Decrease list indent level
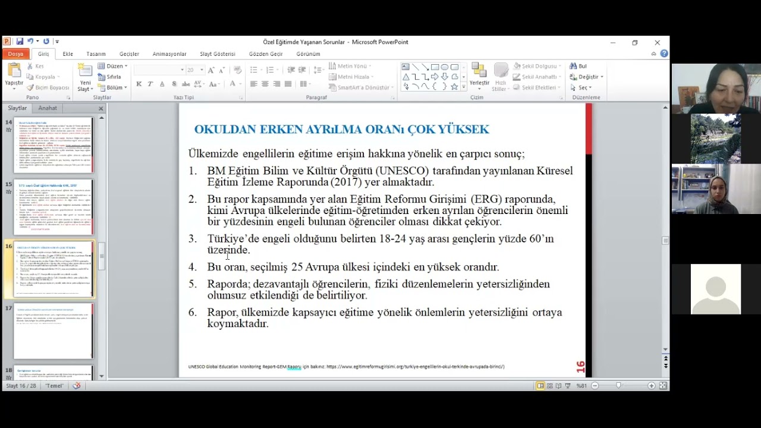 point(291,70)
